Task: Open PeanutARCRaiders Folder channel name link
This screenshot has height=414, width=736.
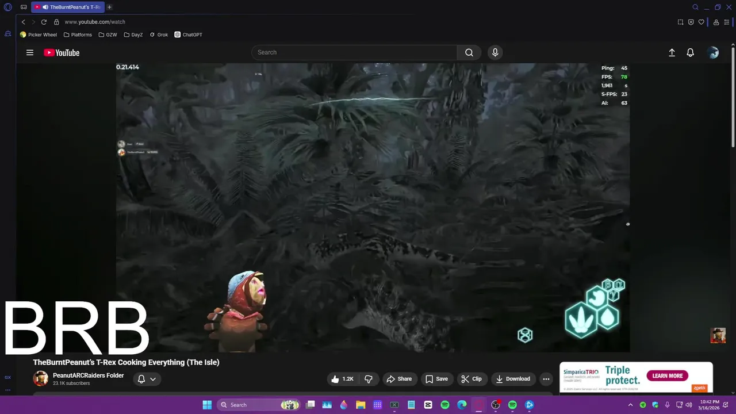Action: 88,375
